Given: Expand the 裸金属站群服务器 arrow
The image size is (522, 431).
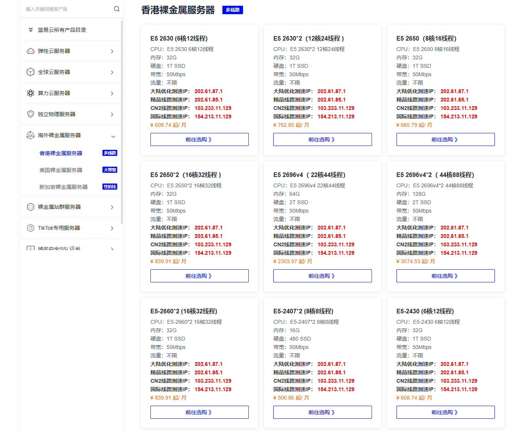Looking at the screenshot, I should [112, 207].
